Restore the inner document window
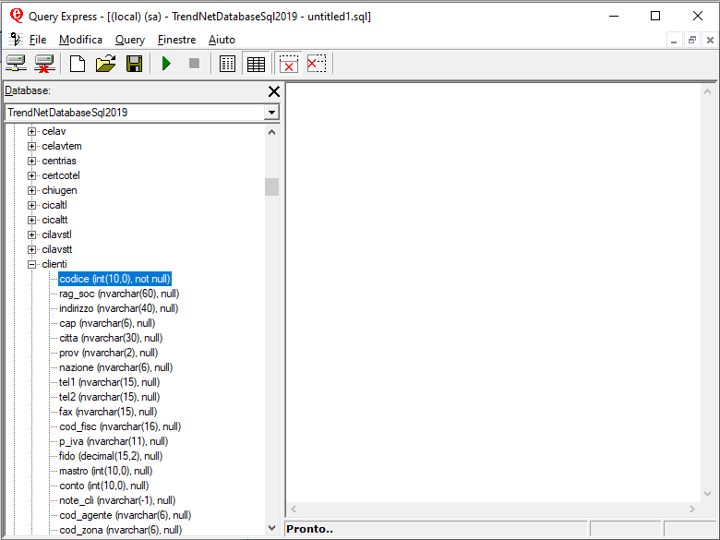 692,40
